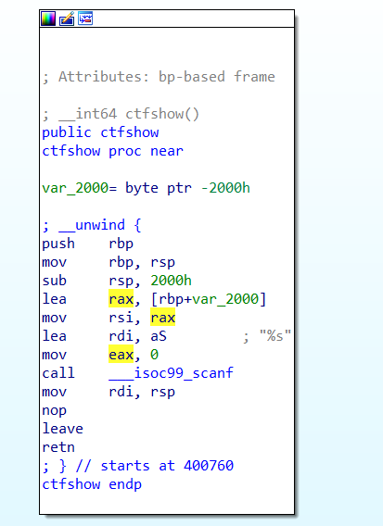This screenshot has width=383, height=526.
Task: Click the 'starts at 400760' comment
Action: pyautogui.click(x=167, y=466)
